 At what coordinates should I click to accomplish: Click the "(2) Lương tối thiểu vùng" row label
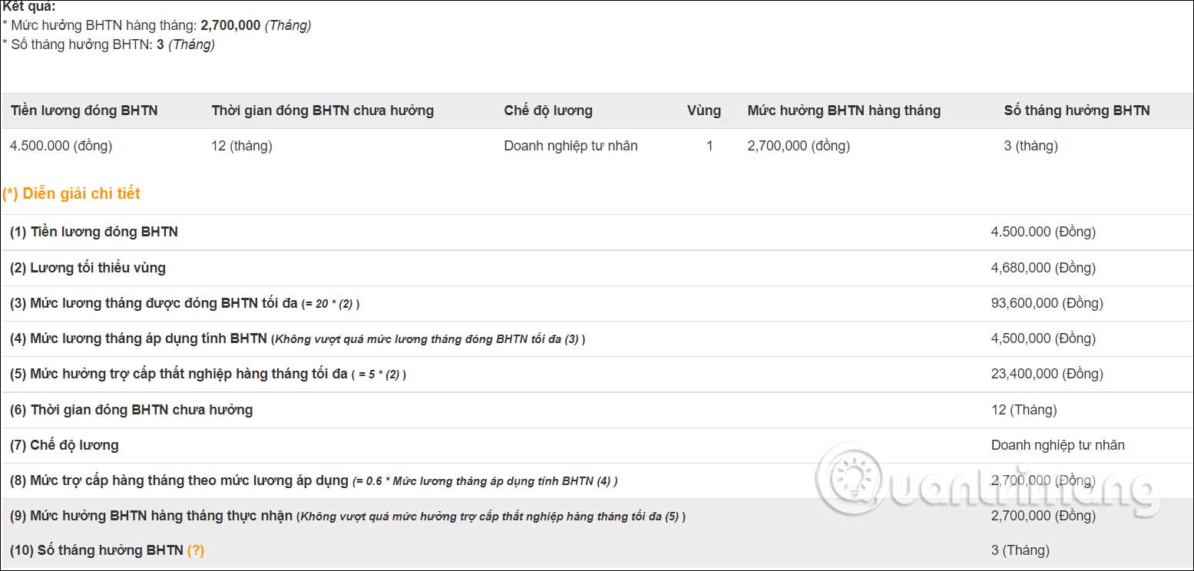coord(88,268)
